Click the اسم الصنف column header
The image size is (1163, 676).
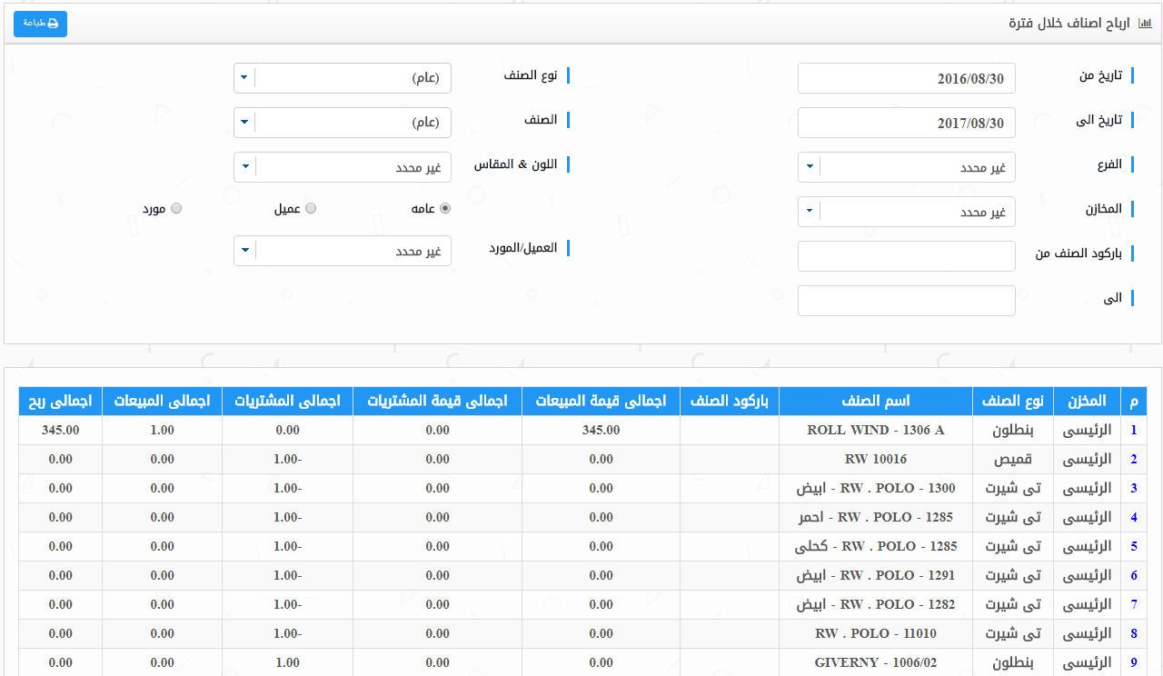[875, 401]
